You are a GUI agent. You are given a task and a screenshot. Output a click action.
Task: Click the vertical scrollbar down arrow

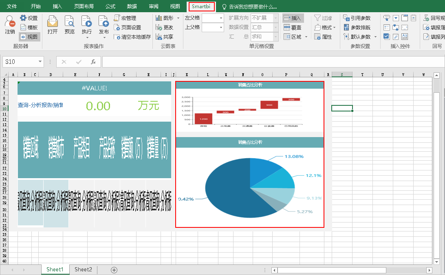(x=437, y=262)
